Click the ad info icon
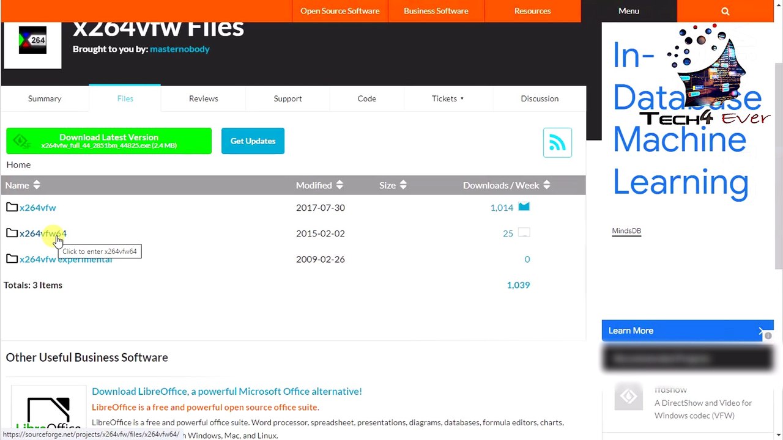Image resolution: width=783 pixels, height=440 pixels. click(768, 335)
